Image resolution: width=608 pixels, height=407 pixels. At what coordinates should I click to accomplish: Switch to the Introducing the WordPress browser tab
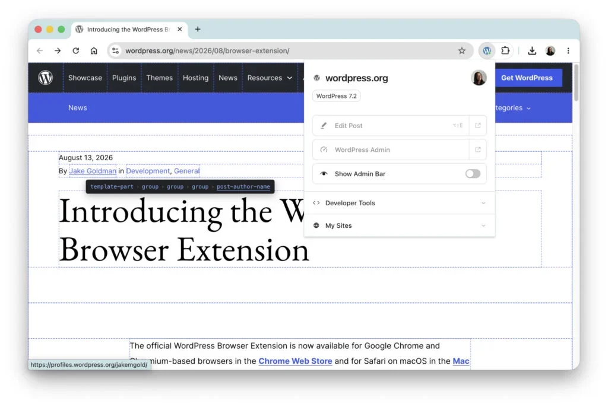[128, 30]
